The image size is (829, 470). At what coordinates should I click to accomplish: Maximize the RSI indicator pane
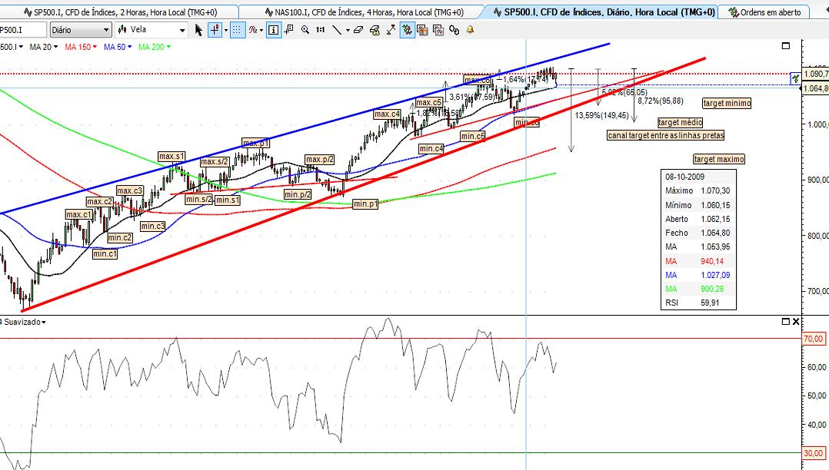click(786, 322)
